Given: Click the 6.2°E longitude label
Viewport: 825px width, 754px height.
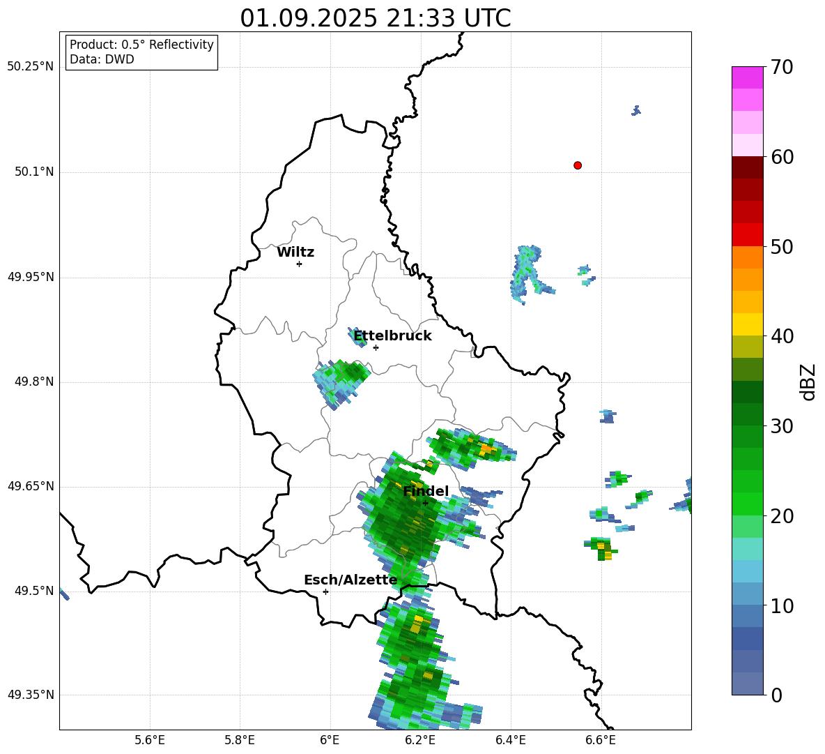Looking at the screenshot, I should 420,741.
